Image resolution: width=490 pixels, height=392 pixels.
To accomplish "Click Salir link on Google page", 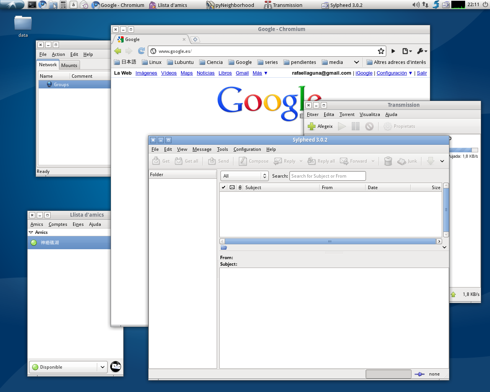I will (x=422, y=73).
